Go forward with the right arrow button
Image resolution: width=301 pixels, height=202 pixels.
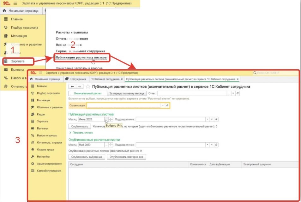tap(80, 86)
